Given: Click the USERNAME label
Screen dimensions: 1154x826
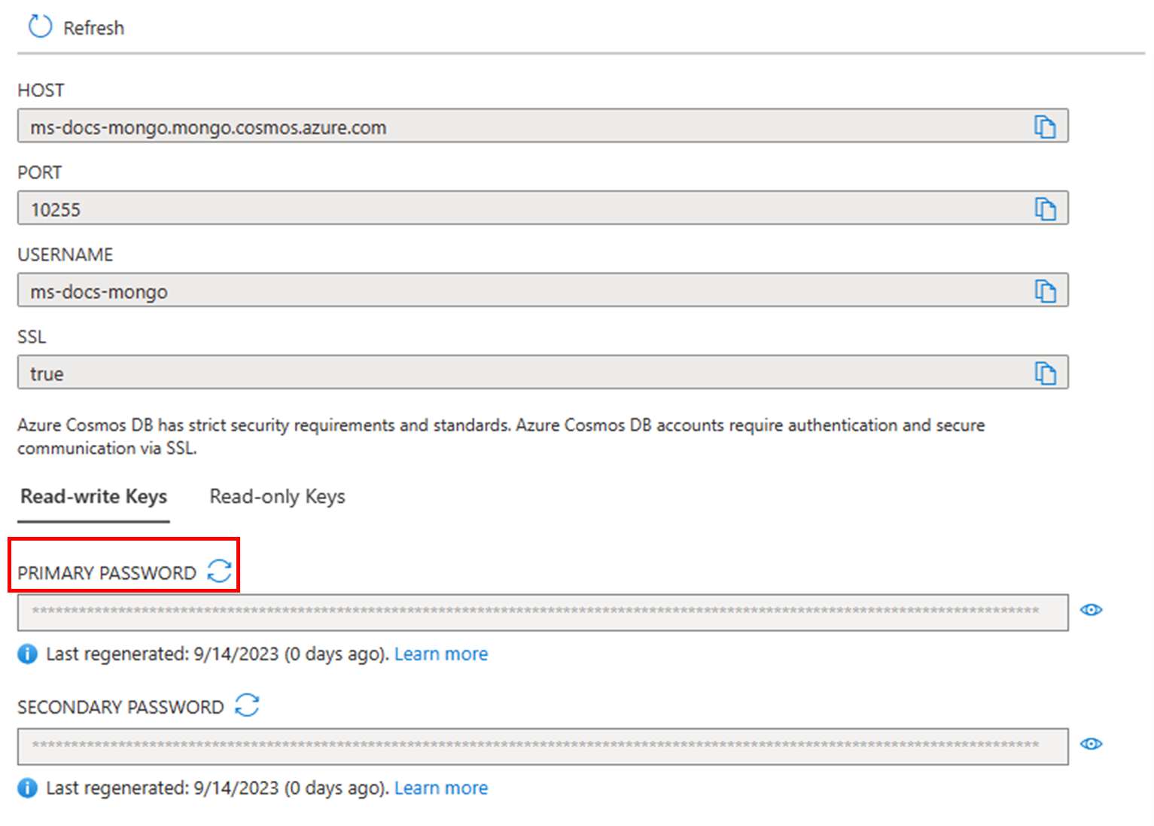Looking at the screenshot, I should (x=65, y=255).
